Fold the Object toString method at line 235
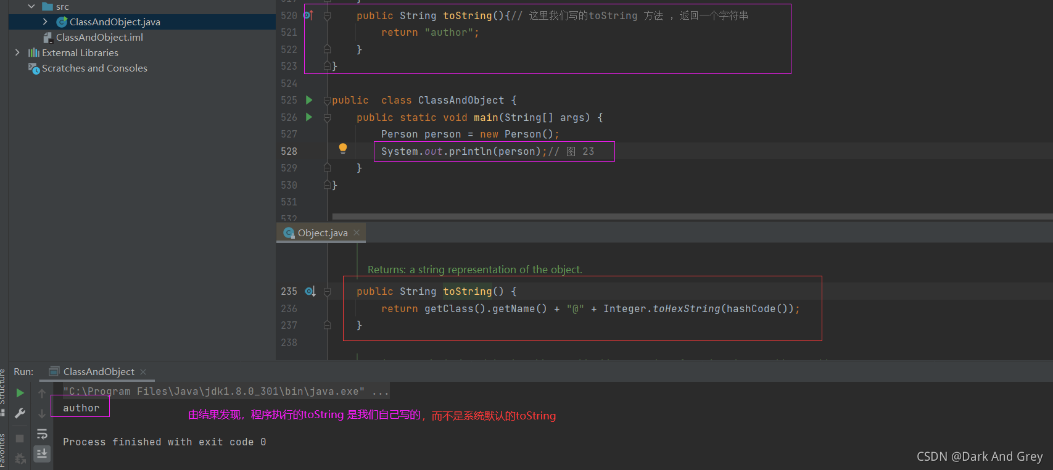 point(328,291)
